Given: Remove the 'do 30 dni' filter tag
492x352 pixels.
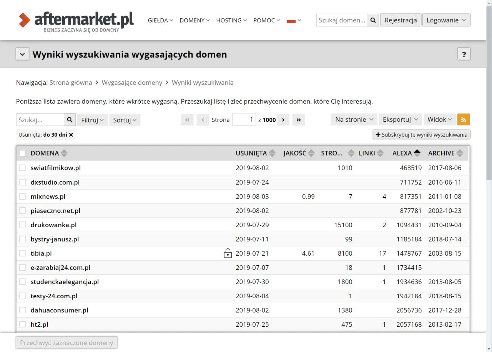Looking at the screenshot, I should (x=71, y=135).
